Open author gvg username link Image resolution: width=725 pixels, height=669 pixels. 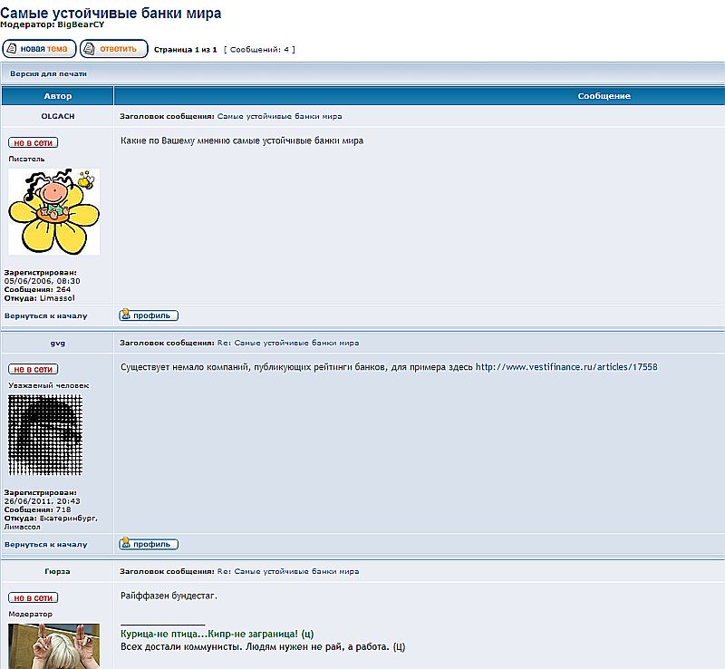(x=58, y=343)
